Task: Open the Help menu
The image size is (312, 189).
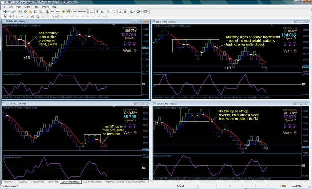Action: 54,7
